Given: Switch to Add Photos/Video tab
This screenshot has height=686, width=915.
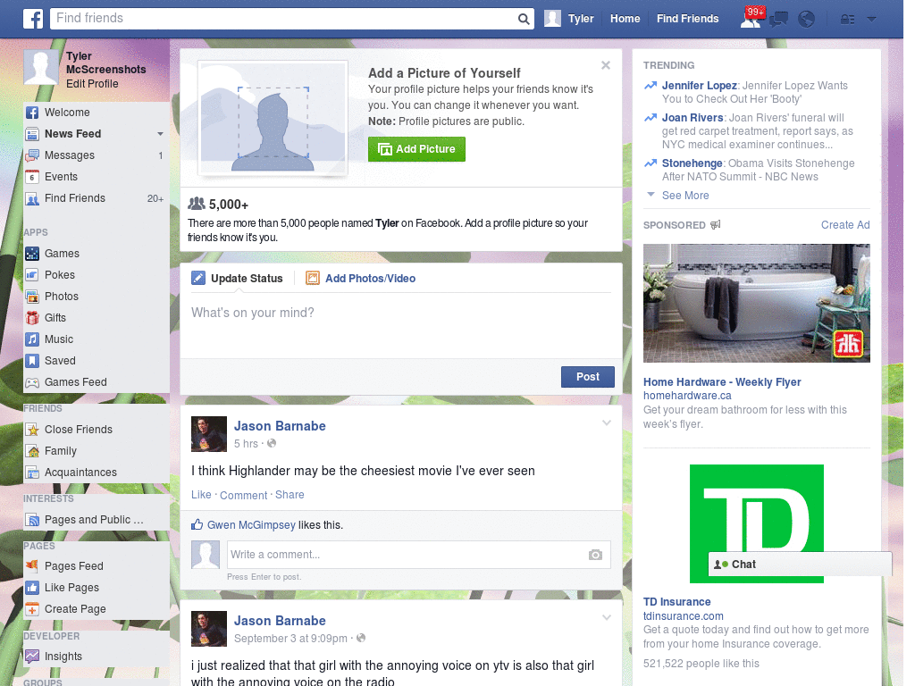Looking at the screenshot, I should tap(361, 279).
